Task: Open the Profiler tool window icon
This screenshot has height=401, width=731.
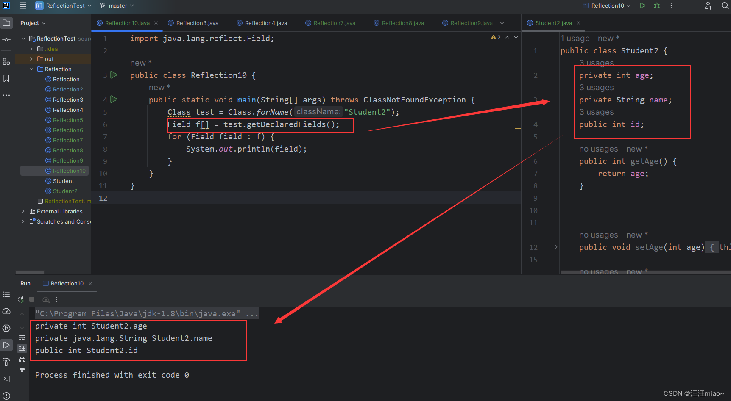Action: (x=6, y=311)
